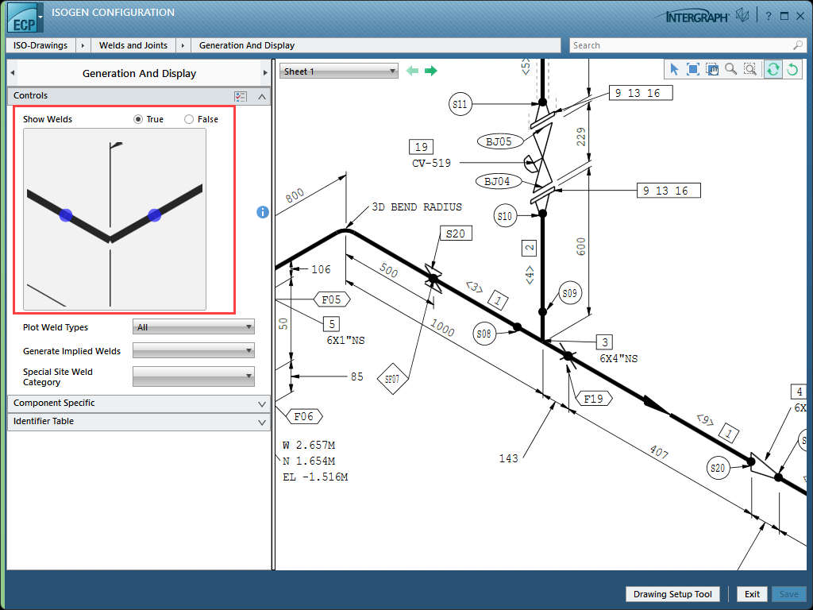Select the pointer arrow tool
813x610 pixels.
tap(674, 70)
